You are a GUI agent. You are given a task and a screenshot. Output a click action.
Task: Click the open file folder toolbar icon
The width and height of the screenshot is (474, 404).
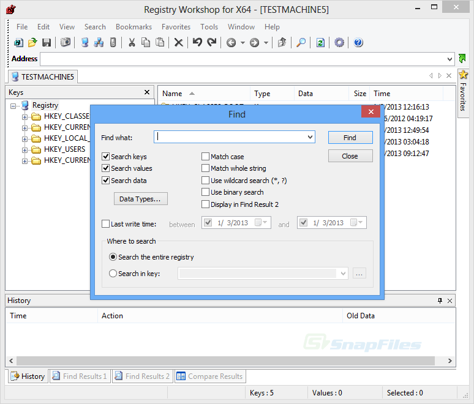32,43
